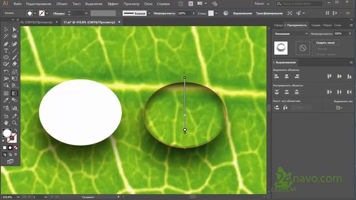Set paint mode to Color
The height and width of the screenshot is (200, 356).
click(x=4, y=148)
